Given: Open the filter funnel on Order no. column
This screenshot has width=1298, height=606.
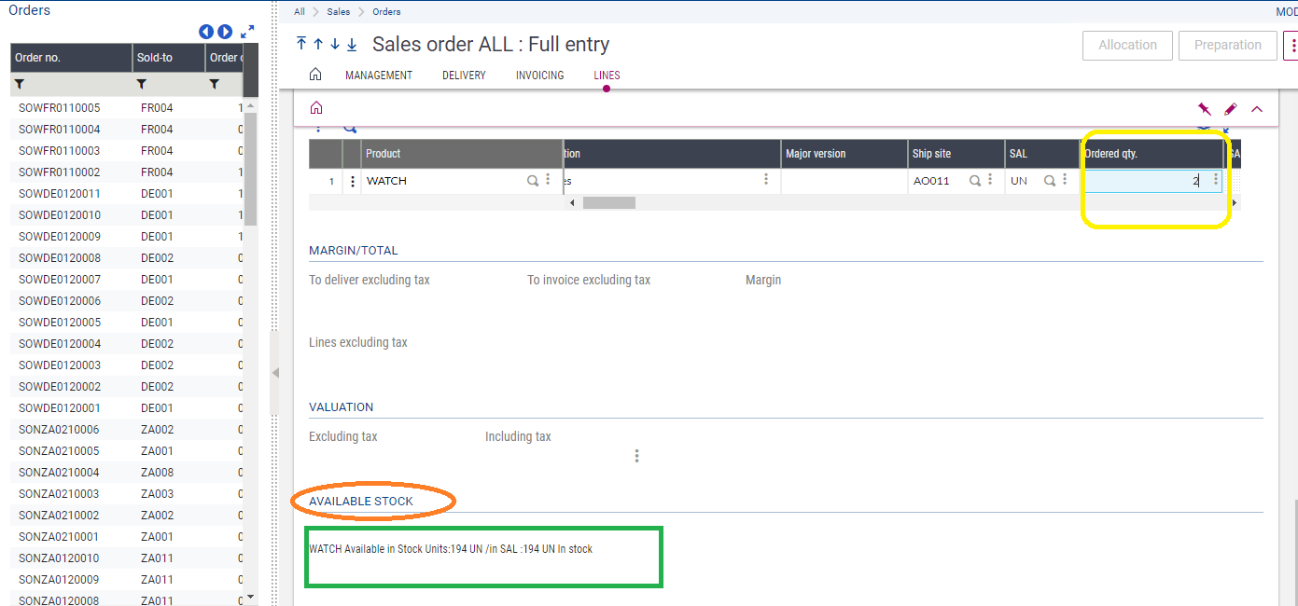Looking at the screenshot, I should 19,84.
